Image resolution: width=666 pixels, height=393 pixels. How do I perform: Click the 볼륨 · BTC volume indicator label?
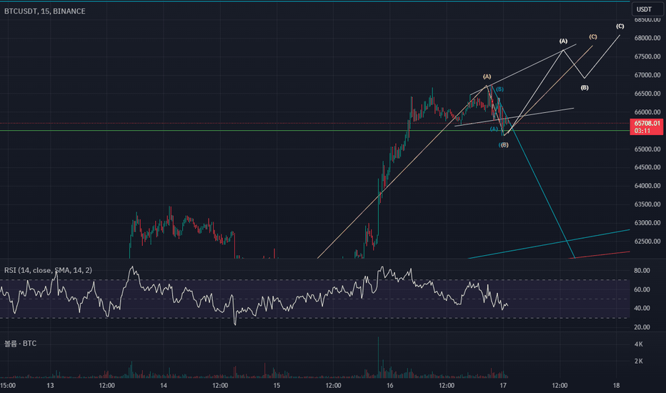point(21,343)
